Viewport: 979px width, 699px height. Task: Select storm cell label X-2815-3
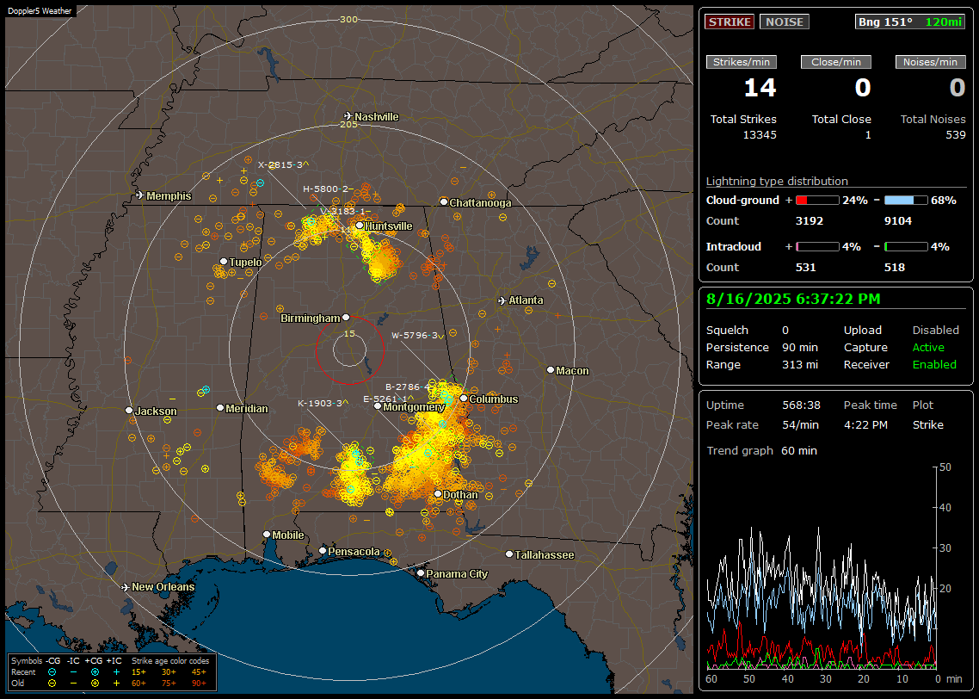[283, 165]
